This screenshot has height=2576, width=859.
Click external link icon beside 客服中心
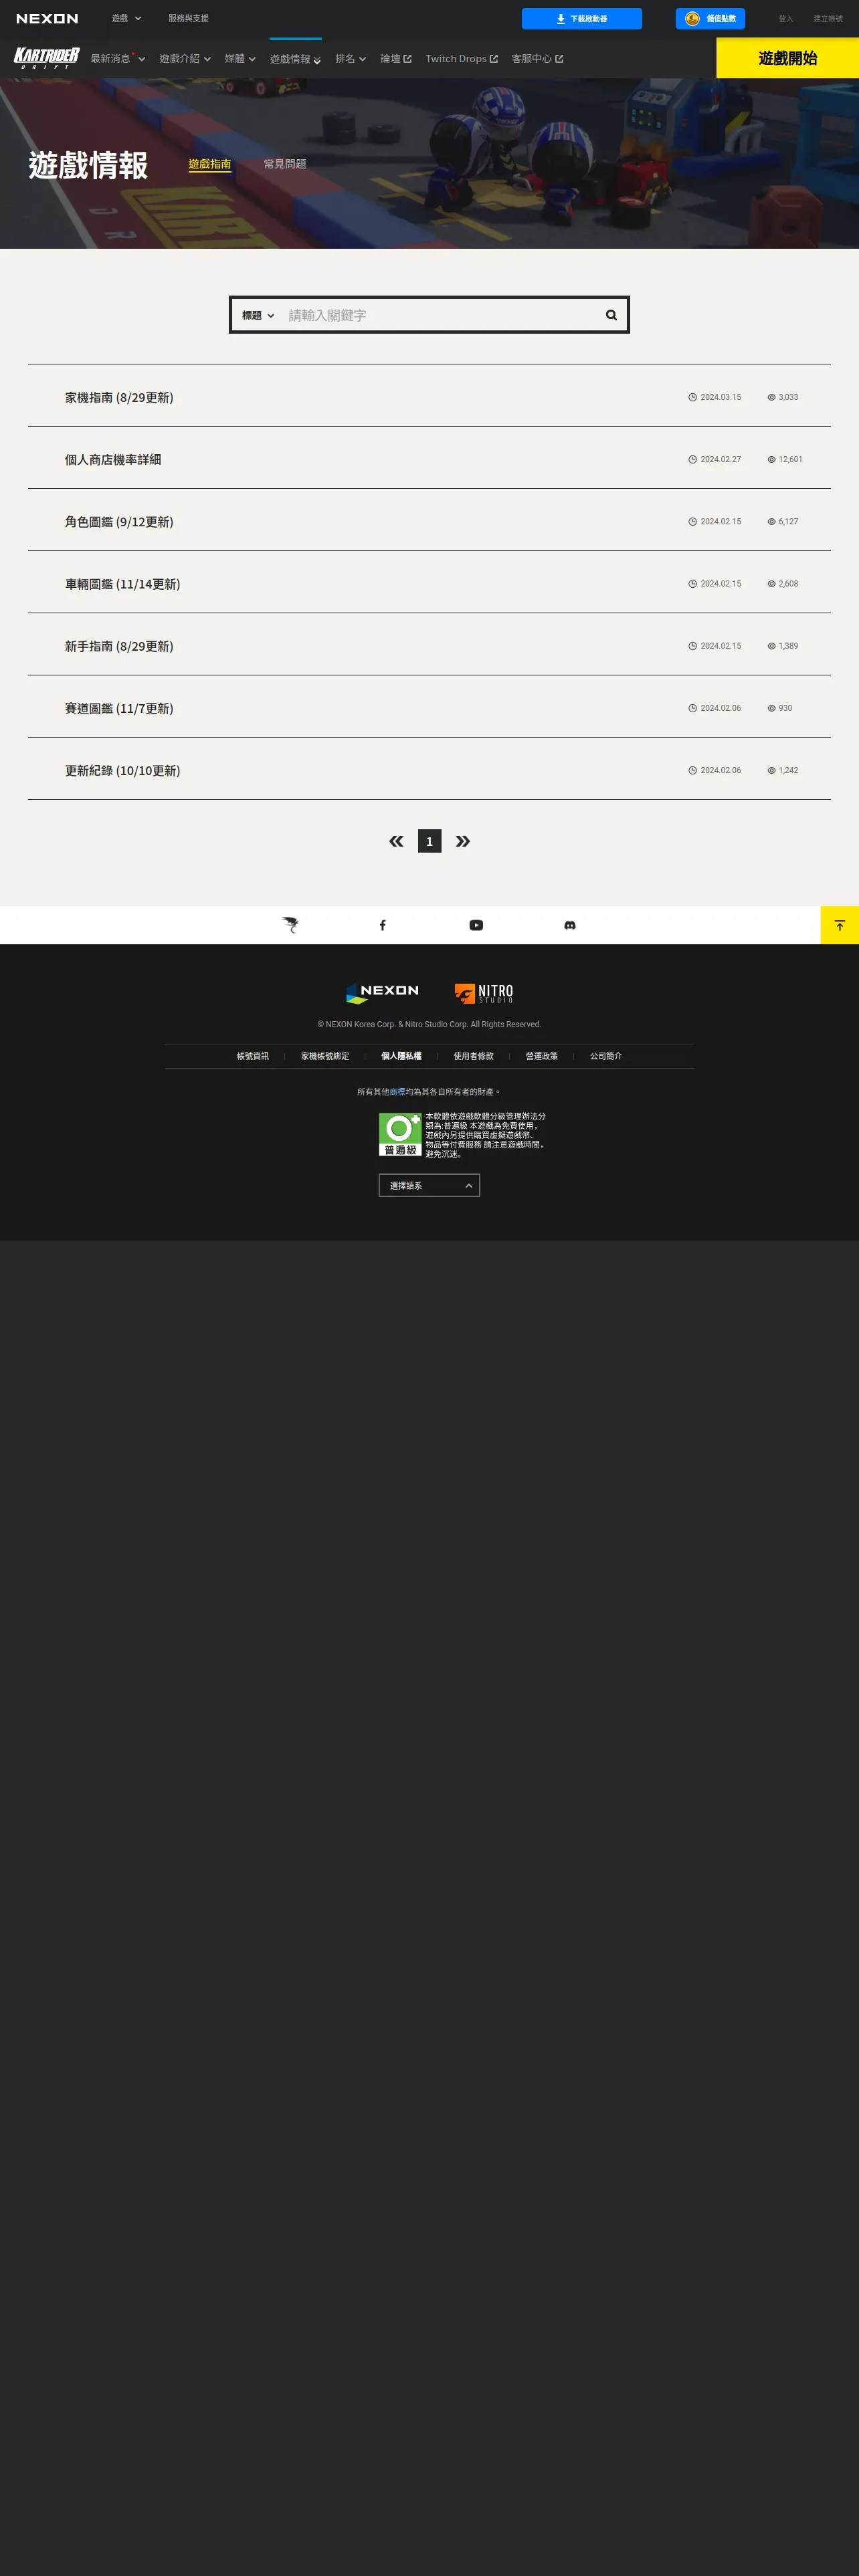pos(559,59)
